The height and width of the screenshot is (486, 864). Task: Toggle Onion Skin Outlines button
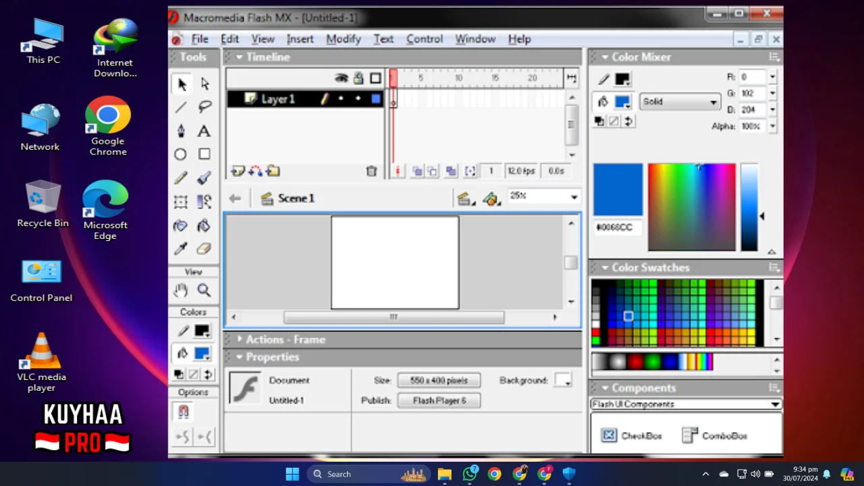coord(433,171)
